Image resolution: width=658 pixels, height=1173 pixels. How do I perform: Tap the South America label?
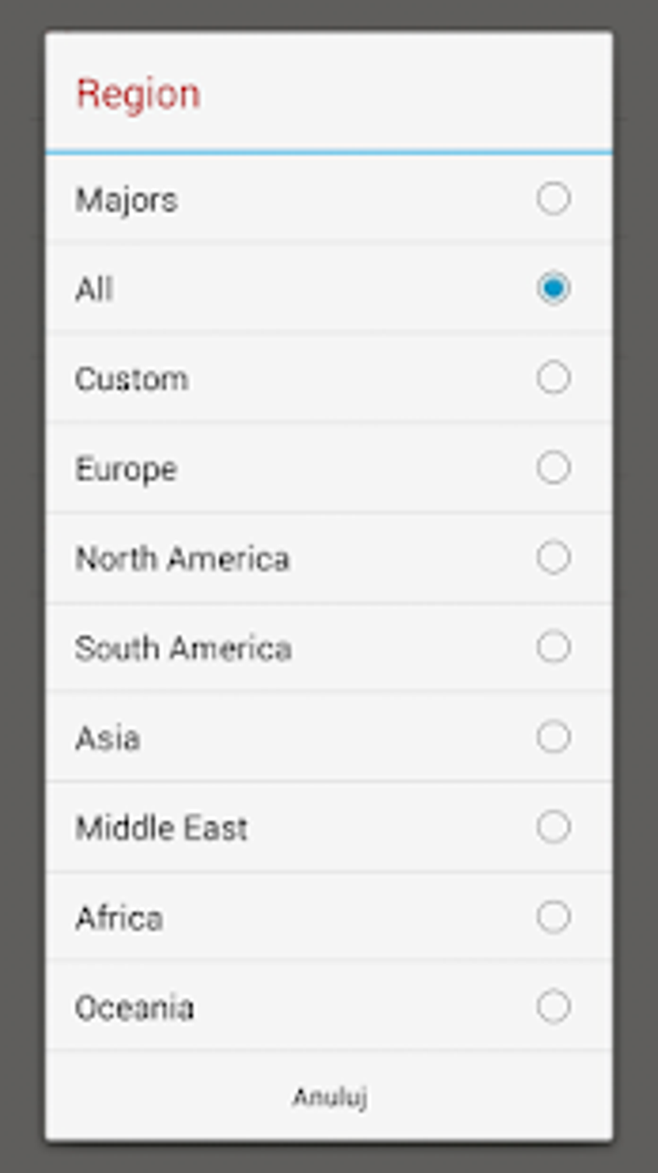[x=183, y=648]
